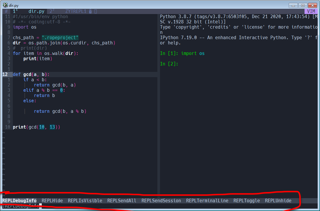
Task: Click the 'else:' line
Action: click(x=30, y=101)
